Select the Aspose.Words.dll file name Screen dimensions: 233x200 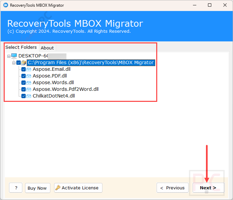coord(53,82)
